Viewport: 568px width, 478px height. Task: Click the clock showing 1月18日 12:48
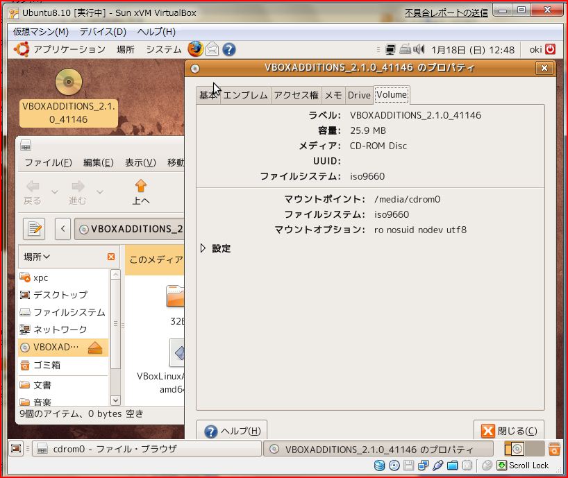point(473,49)
